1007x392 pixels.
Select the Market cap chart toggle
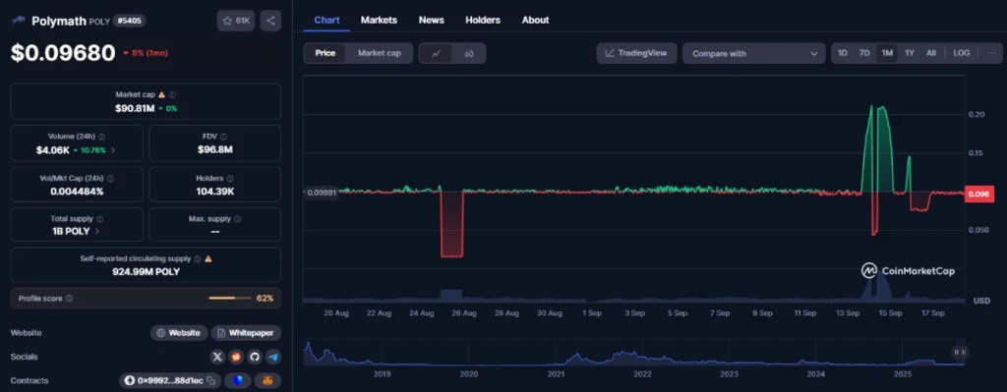tap(380, 53)
